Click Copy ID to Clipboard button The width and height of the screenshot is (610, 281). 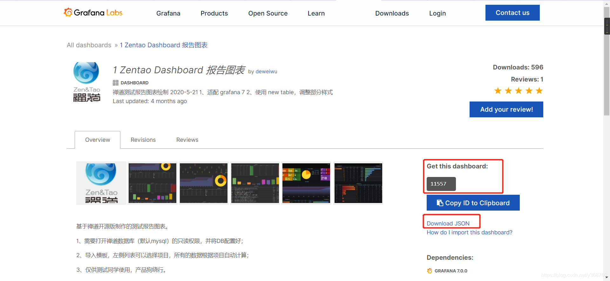pyautogui.click(x=473, y=203)
